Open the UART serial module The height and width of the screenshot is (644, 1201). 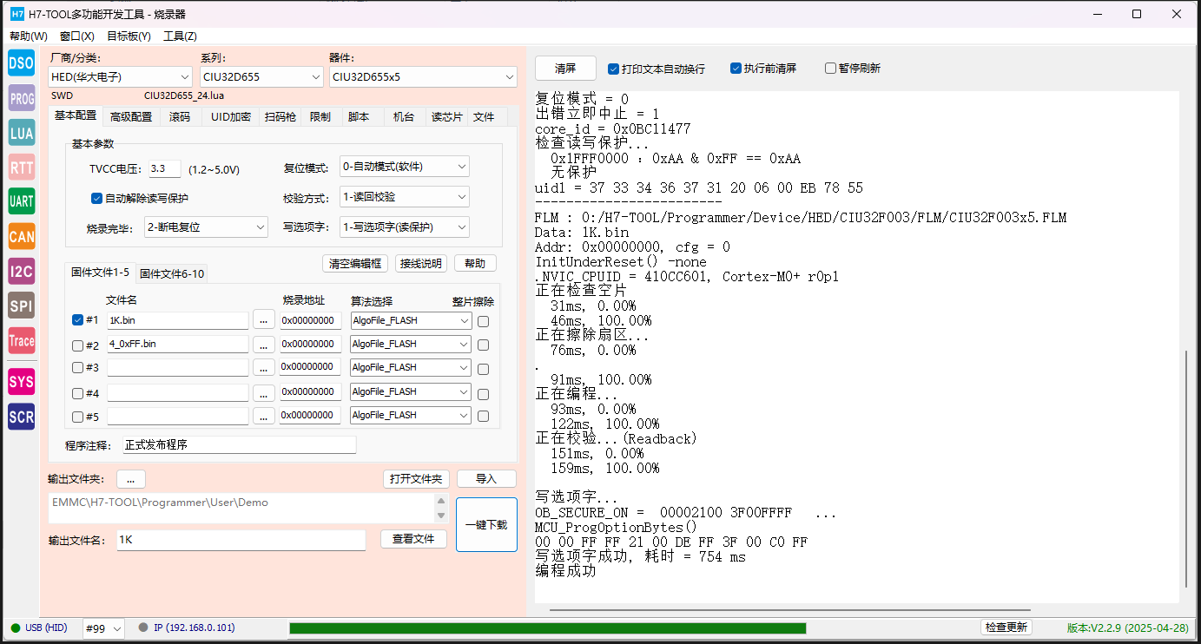(x=21, y=201)
